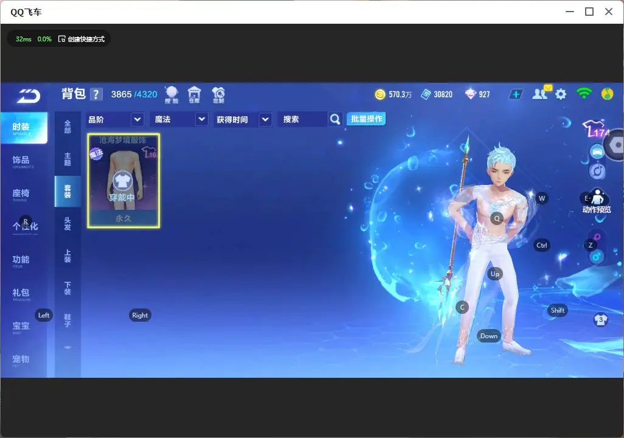Toggle the male gender symbol
624x438 pixels.
click(596, 257)
